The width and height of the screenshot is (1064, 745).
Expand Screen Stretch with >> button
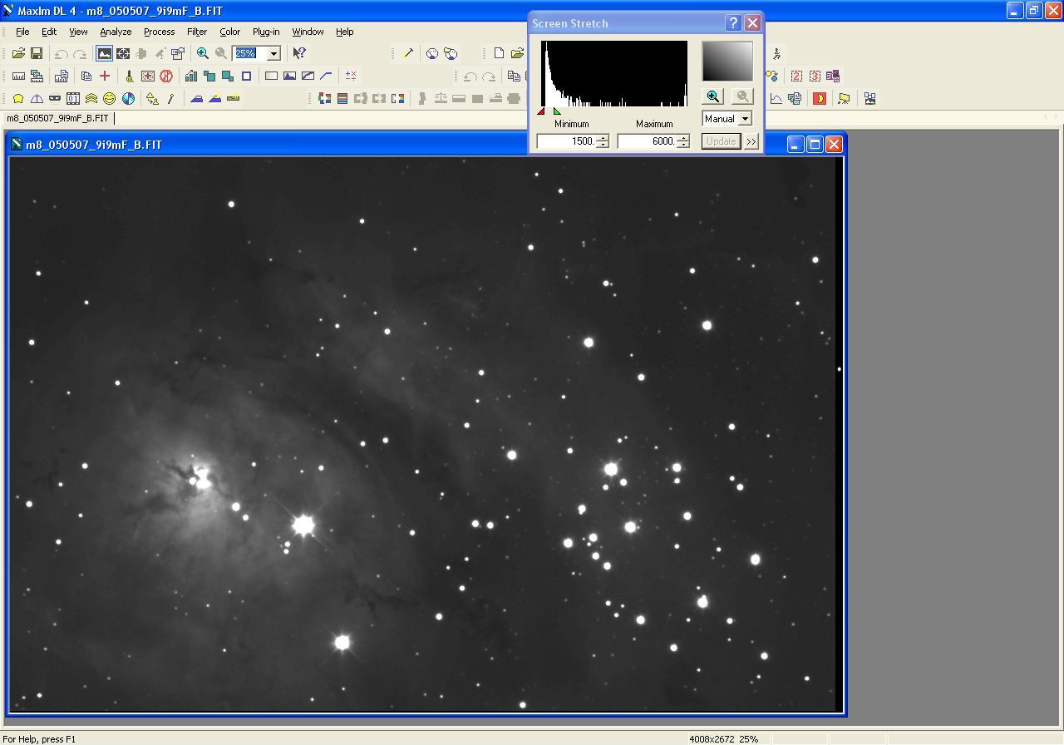[x=751, y=141]
